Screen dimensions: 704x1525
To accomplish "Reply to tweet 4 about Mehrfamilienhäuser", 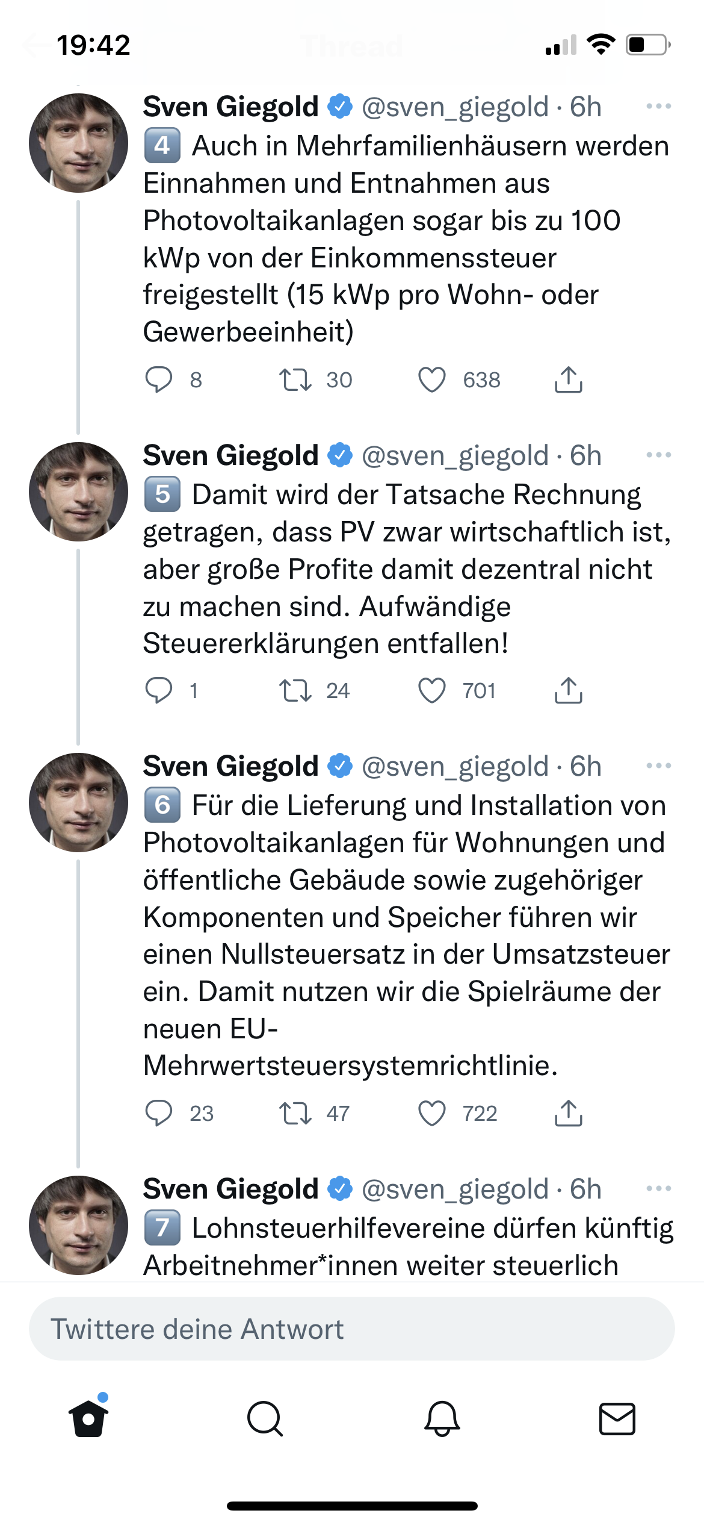I will point(159,380).
